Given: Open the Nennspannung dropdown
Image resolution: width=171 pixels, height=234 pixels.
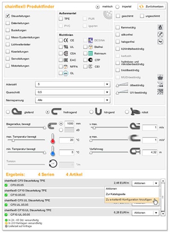Looking at the screenshot, I should 73,100.
